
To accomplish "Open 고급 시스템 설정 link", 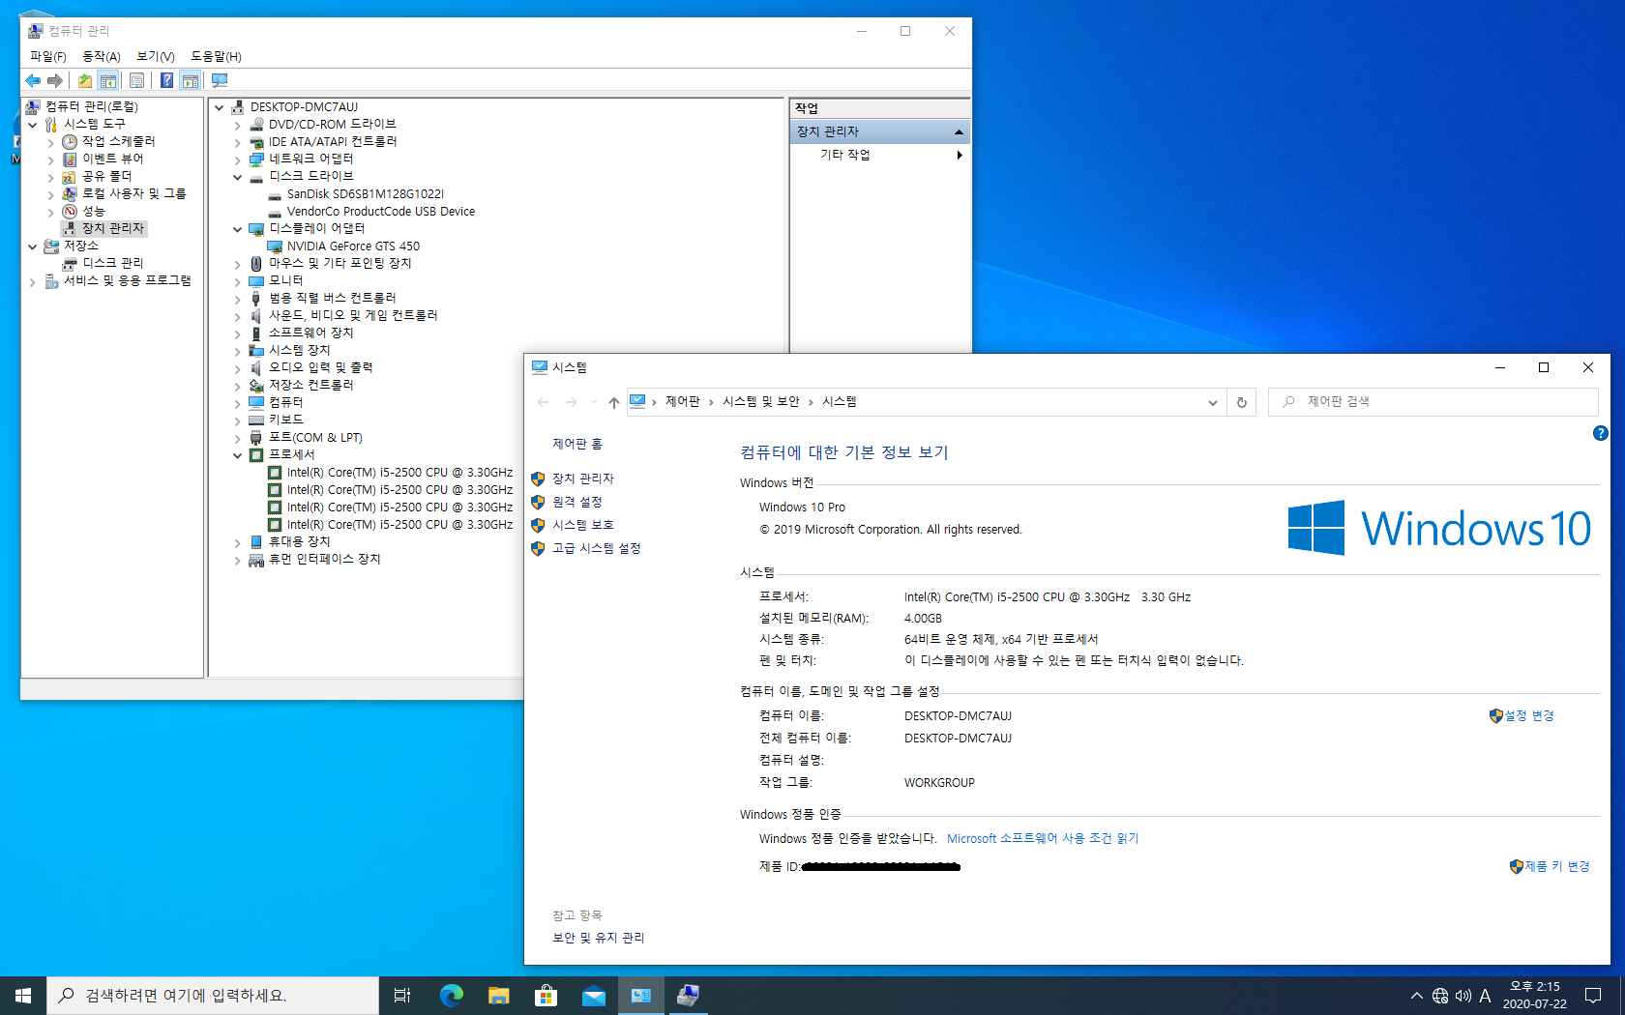I will [597, 548].
